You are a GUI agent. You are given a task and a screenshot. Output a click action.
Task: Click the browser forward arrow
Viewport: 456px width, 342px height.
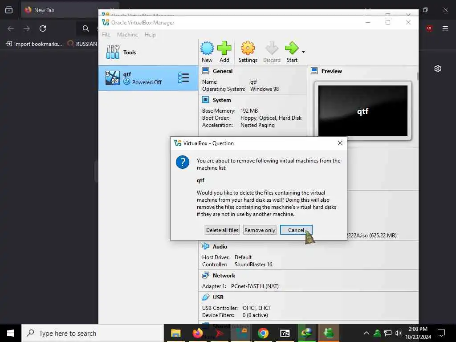pyautogui.click(x=26, y=28)
